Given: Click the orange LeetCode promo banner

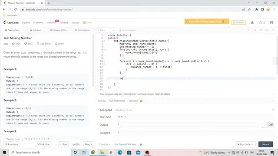Looking at the screenshot, I should point(207,21).
